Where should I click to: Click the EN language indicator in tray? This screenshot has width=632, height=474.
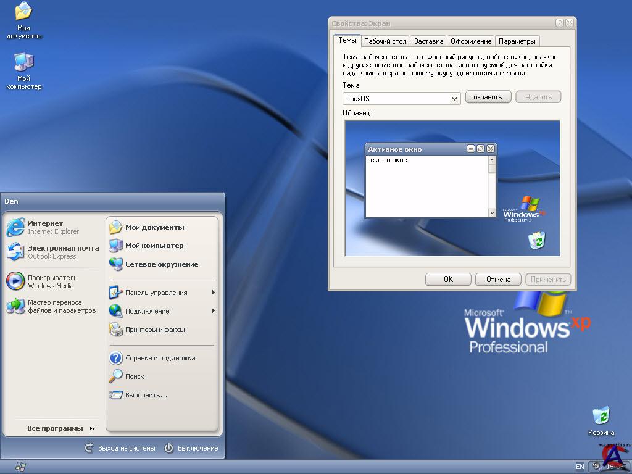pyautogui.click(x=580, y=467)
